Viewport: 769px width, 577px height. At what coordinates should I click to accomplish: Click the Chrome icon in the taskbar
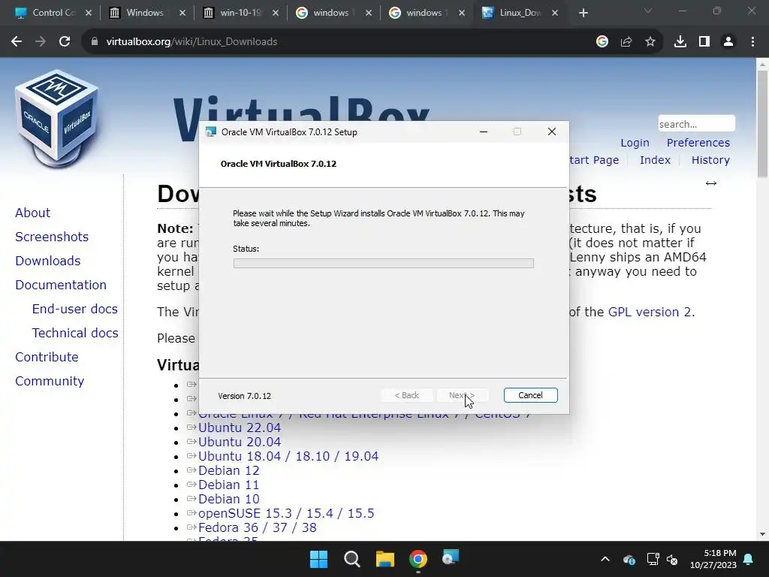418,559
